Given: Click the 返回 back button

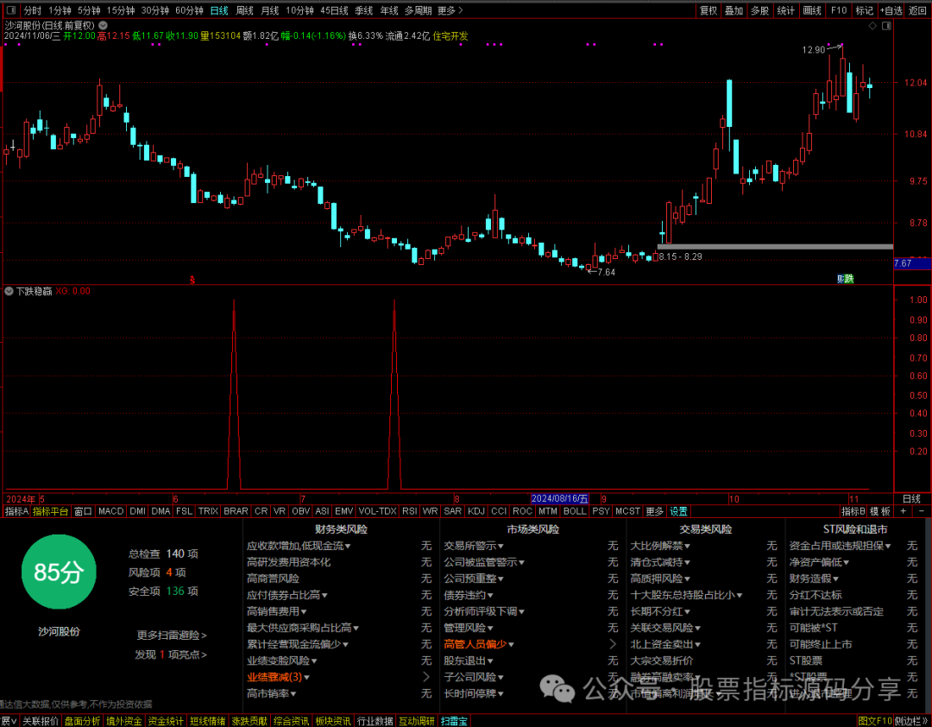Looking at the screenshot, I should pos(917,10).
